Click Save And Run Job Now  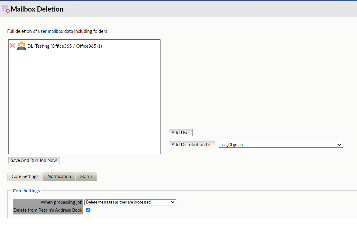pos(34,160)
